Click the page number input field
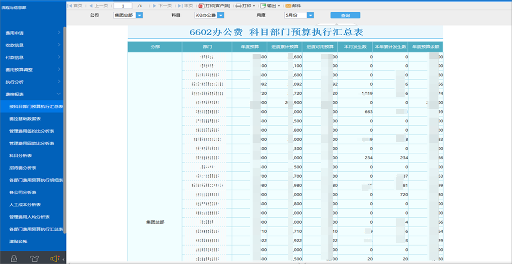 [123, 6]
